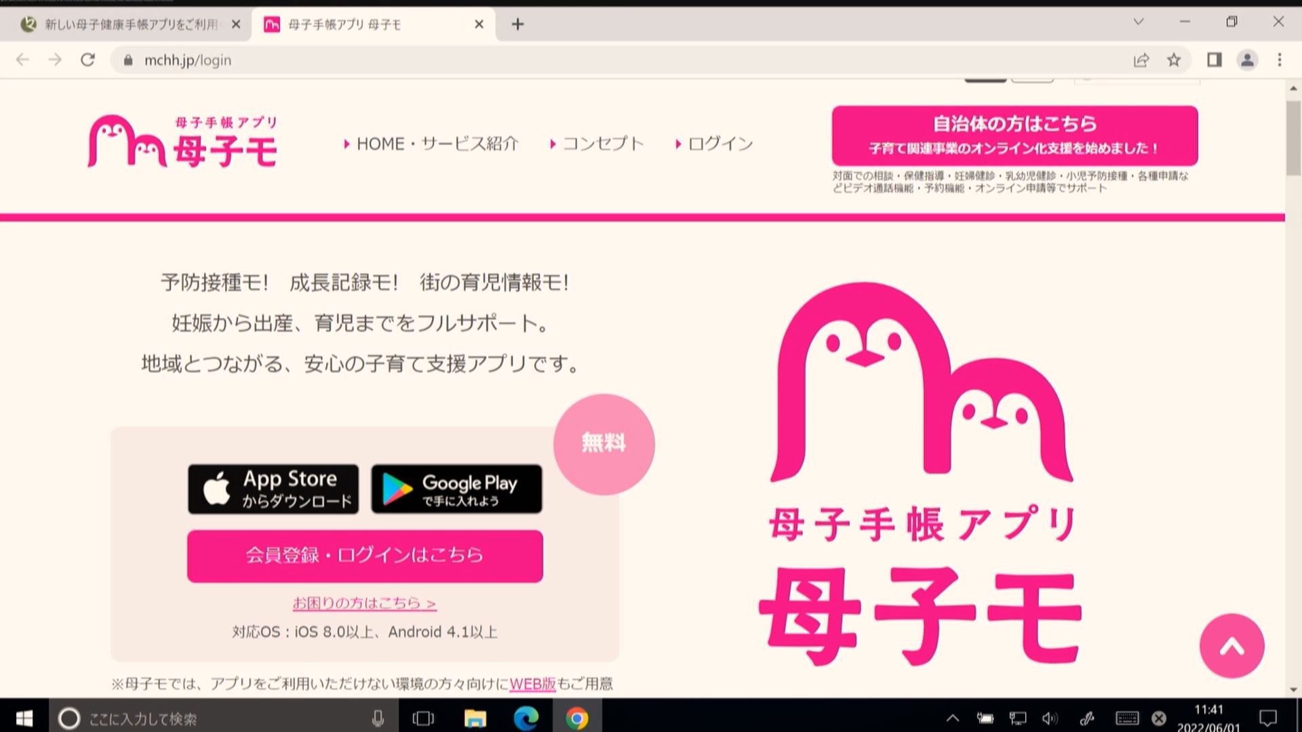
Task: Open the Chrome profile avatar
Action: [1247, 60]
